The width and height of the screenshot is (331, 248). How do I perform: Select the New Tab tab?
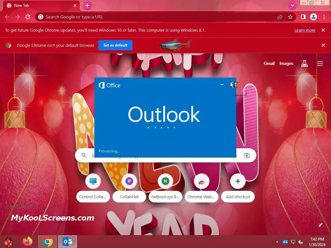[41, 5]
